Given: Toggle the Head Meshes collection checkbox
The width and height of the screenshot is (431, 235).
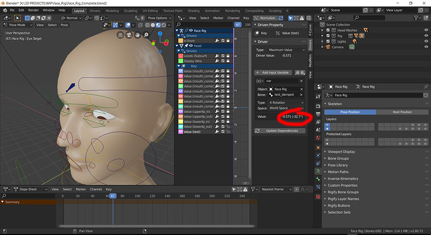Looking at the screenshot, I should click(x=328, y=30).
